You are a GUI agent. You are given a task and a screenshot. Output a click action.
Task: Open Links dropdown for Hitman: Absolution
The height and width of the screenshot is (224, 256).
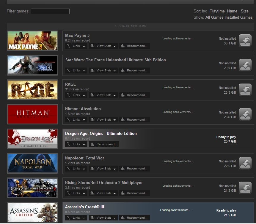[x=76, y=120]
